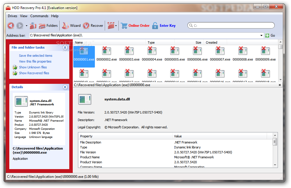Click the green Go arrow icon
291x188 pixels.
pyautogui.click(x=267, y=36)
